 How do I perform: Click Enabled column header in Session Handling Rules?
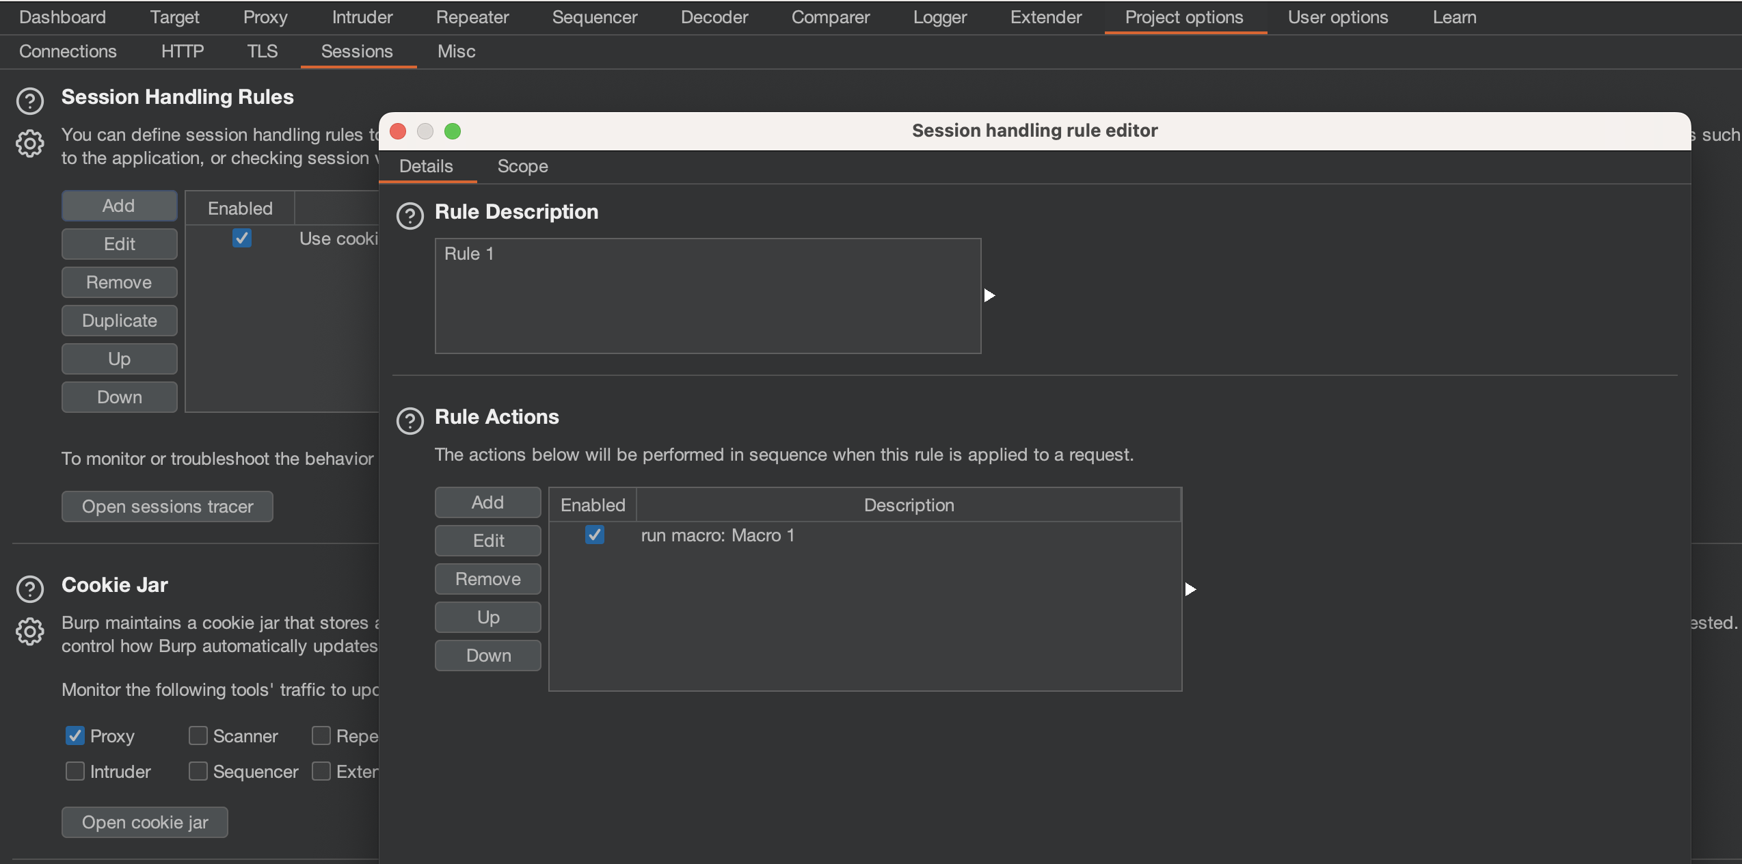pyautogui.click(x=240, y=208)
